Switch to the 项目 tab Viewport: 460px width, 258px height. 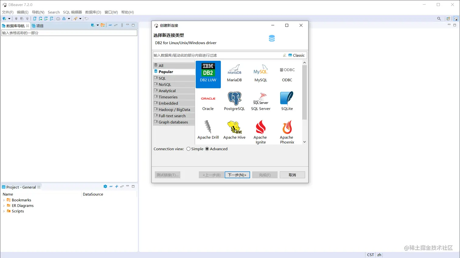pos(38,26)
